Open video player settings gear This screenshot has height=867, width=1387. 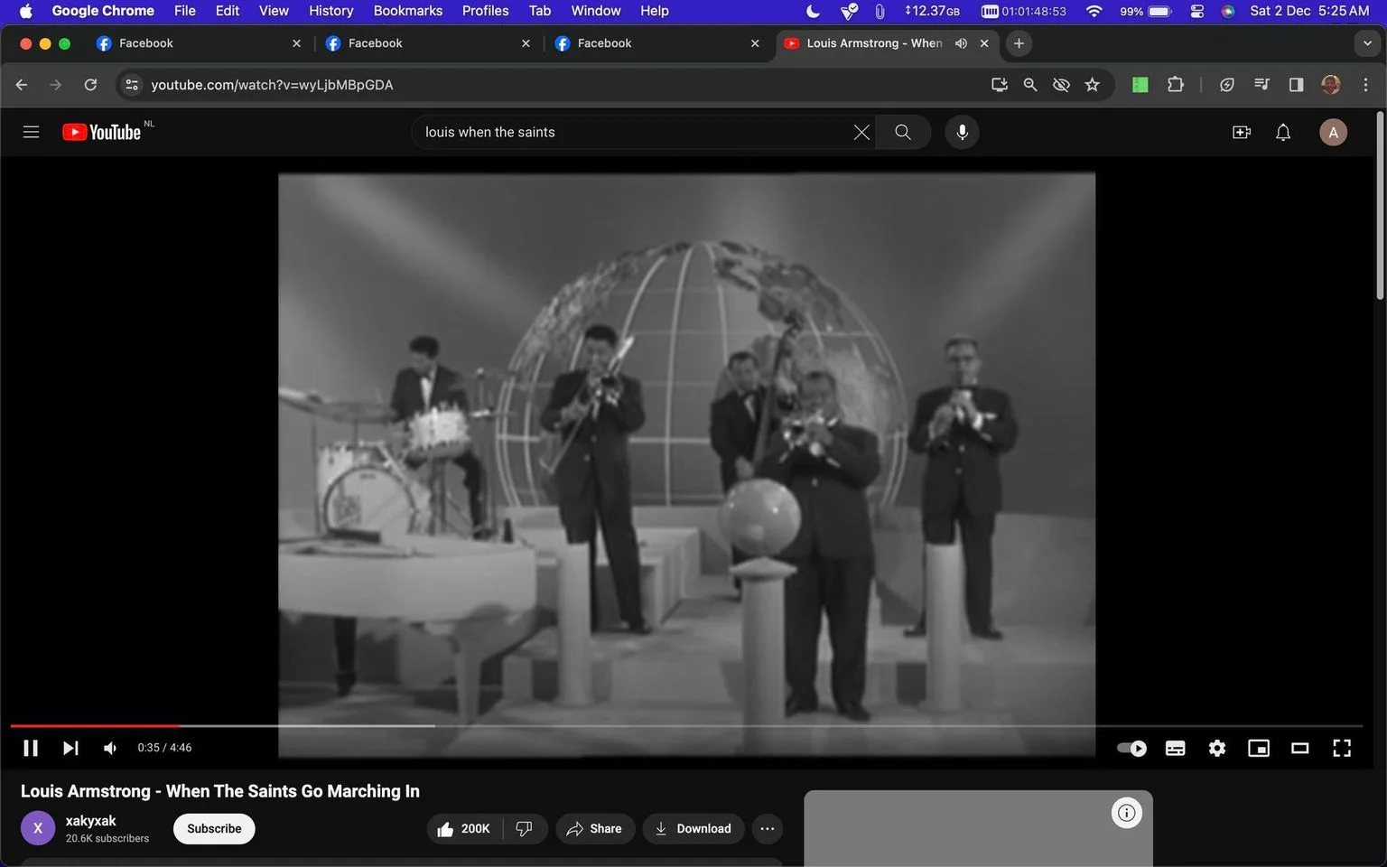click(1217, 748)
